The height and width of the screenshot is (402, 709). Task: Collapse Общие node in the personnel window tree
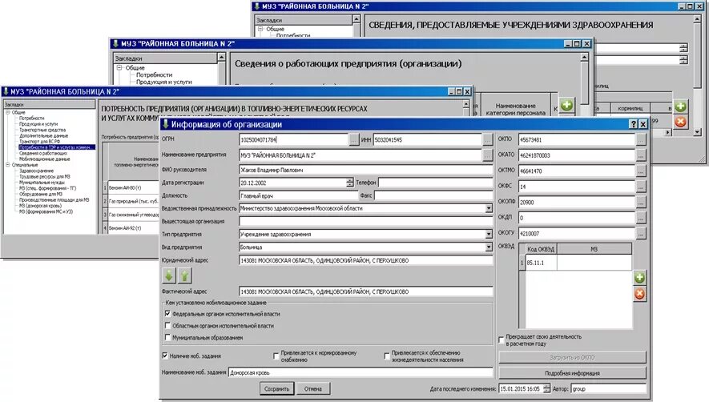[119, 68]
